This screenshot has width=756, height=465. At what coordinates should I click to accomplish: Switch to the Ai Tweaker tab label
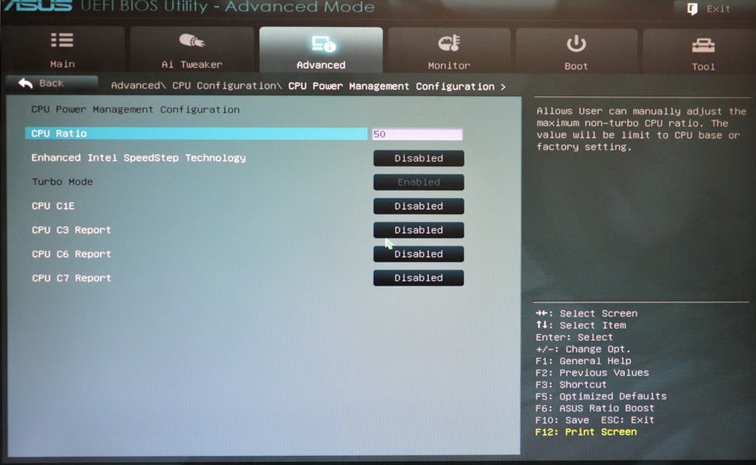pyautogui.click(x=192, y=65)
